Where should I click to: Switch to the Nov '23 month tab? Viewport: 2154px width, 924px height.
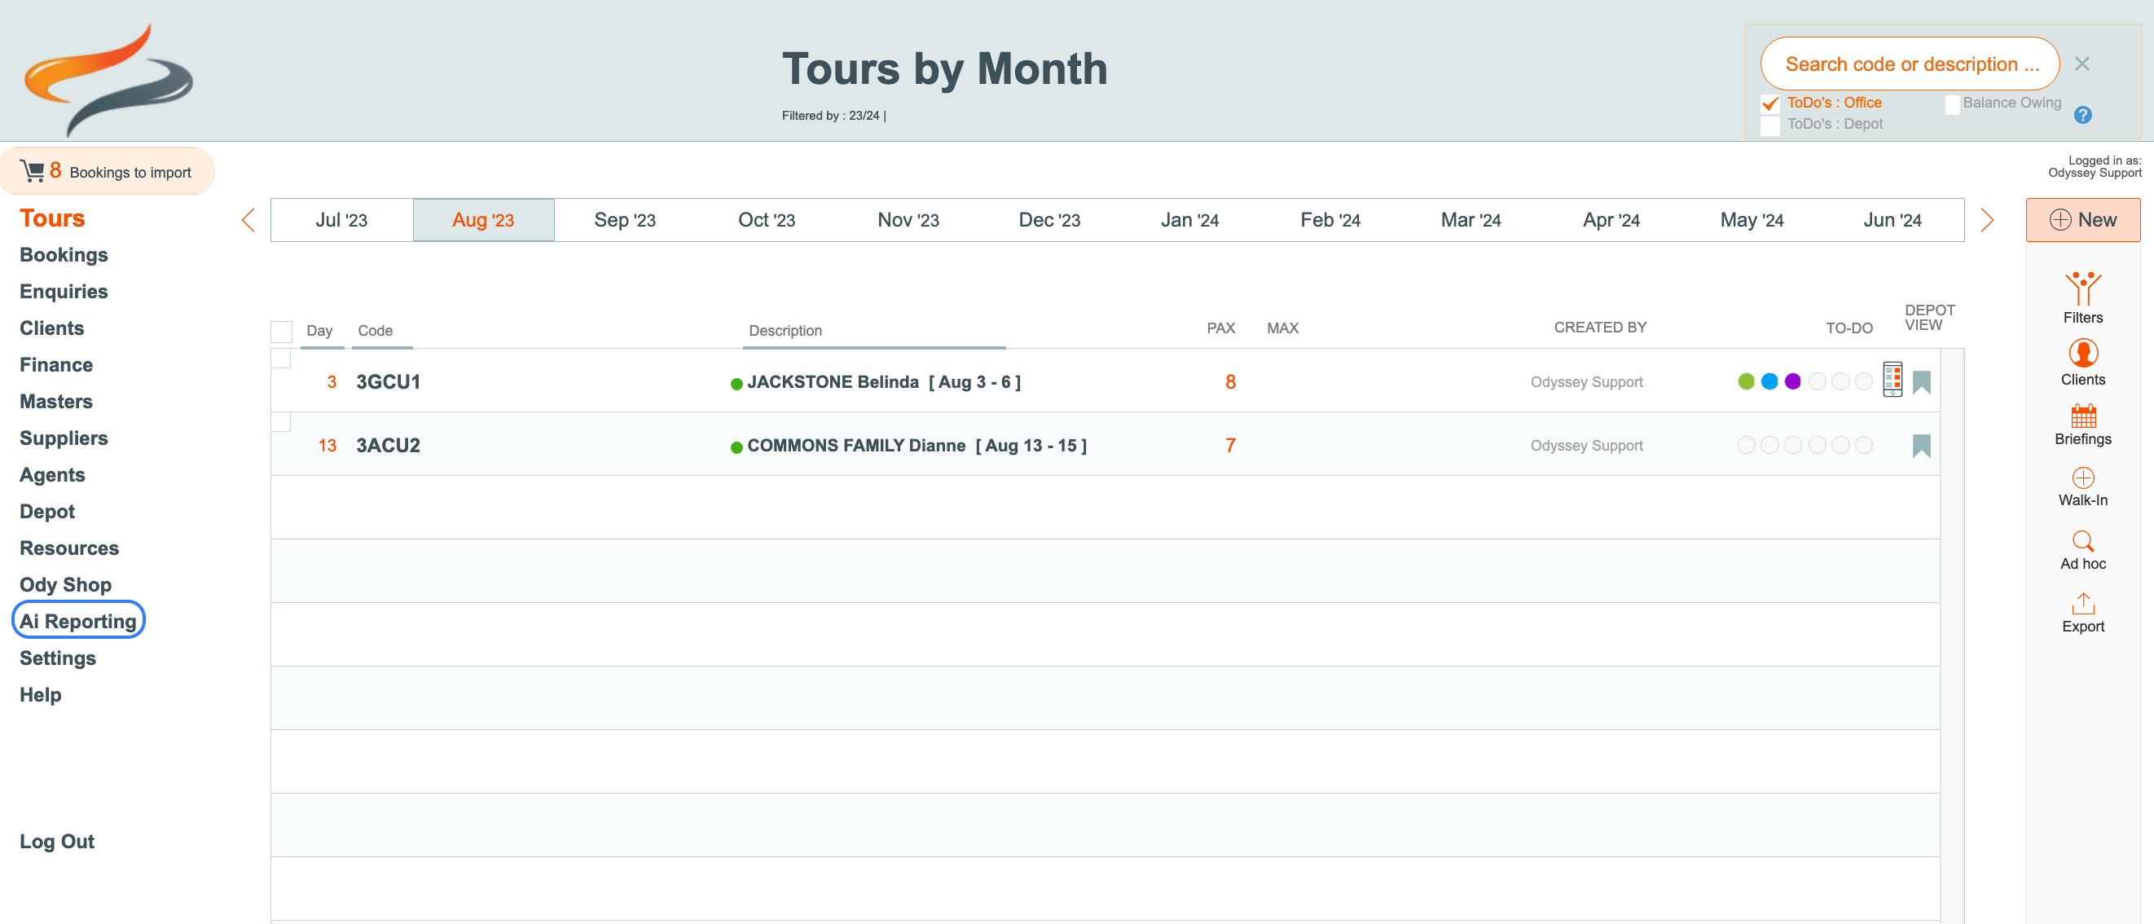pos(908,220)
